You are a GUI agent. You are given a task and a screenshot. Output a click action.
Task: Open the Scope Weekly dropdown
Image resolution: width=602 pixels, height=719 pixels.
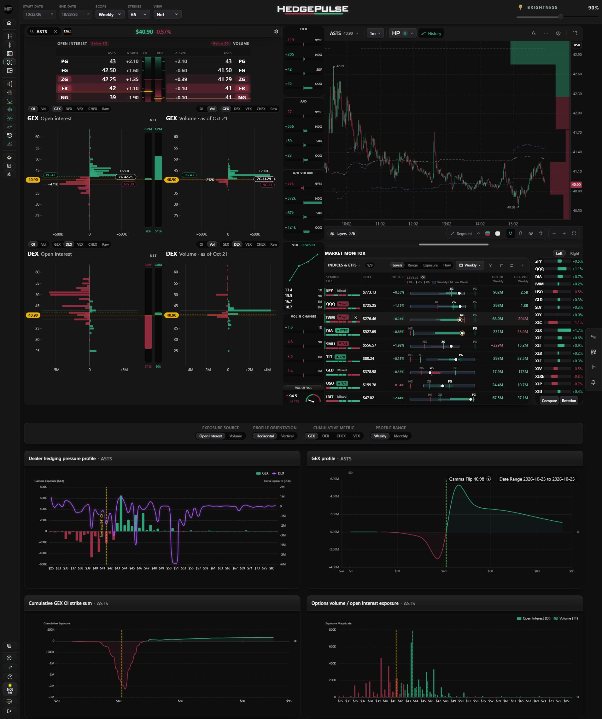point(109,15)
